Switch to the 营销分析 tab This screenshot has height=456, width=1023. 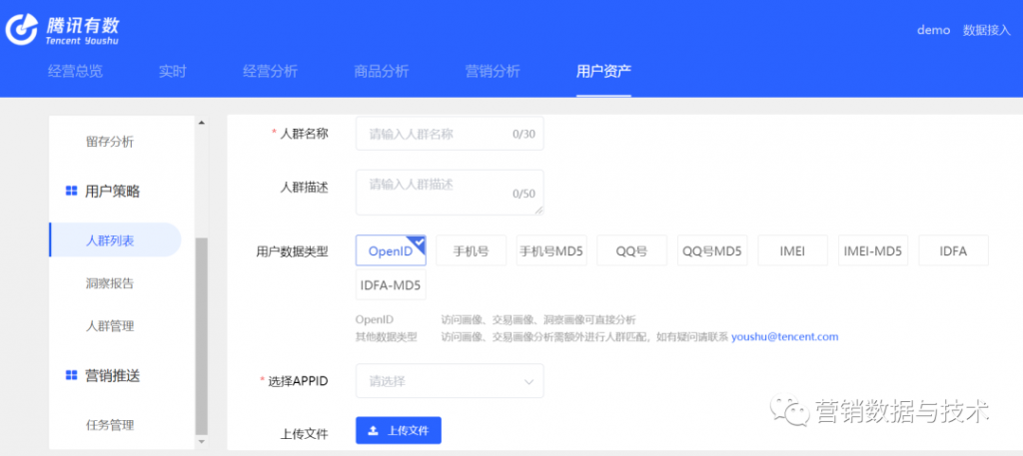tap(493, 71)
